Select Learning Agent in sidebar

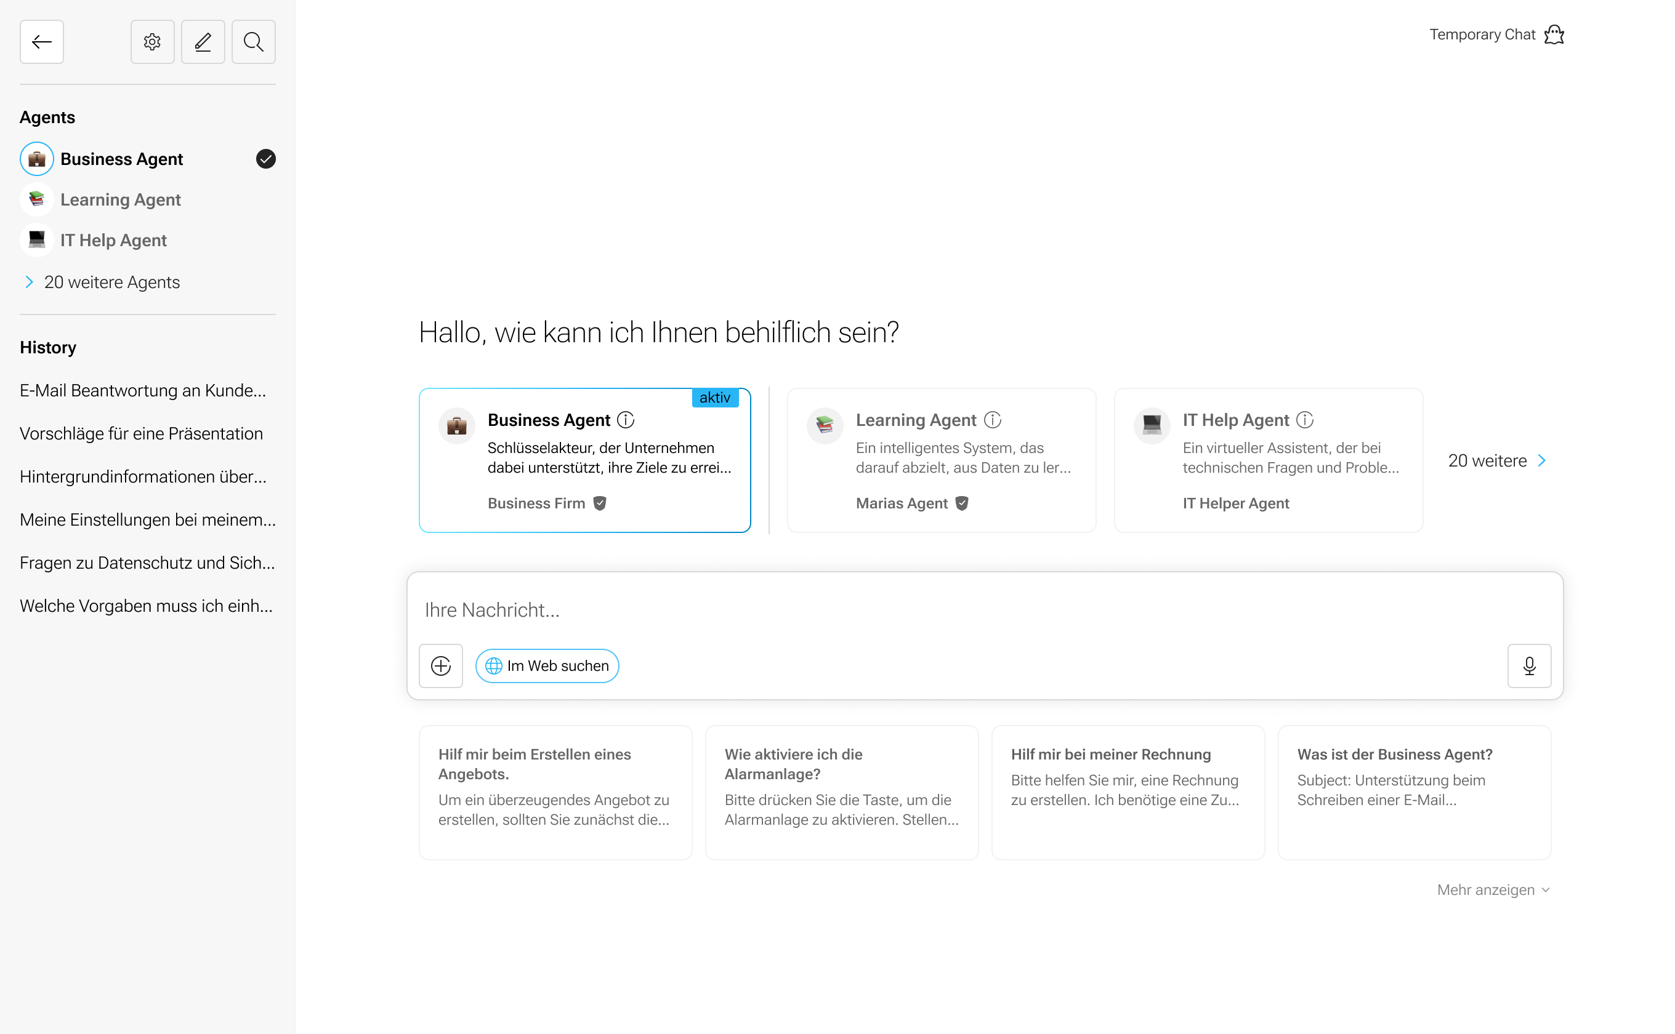coord(121,199)
